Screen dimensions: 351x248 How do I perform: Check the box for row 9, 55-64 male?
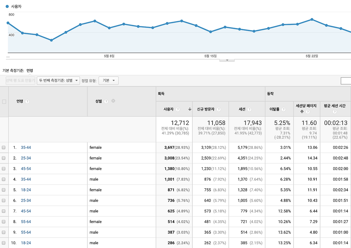(x=4, y=232)
